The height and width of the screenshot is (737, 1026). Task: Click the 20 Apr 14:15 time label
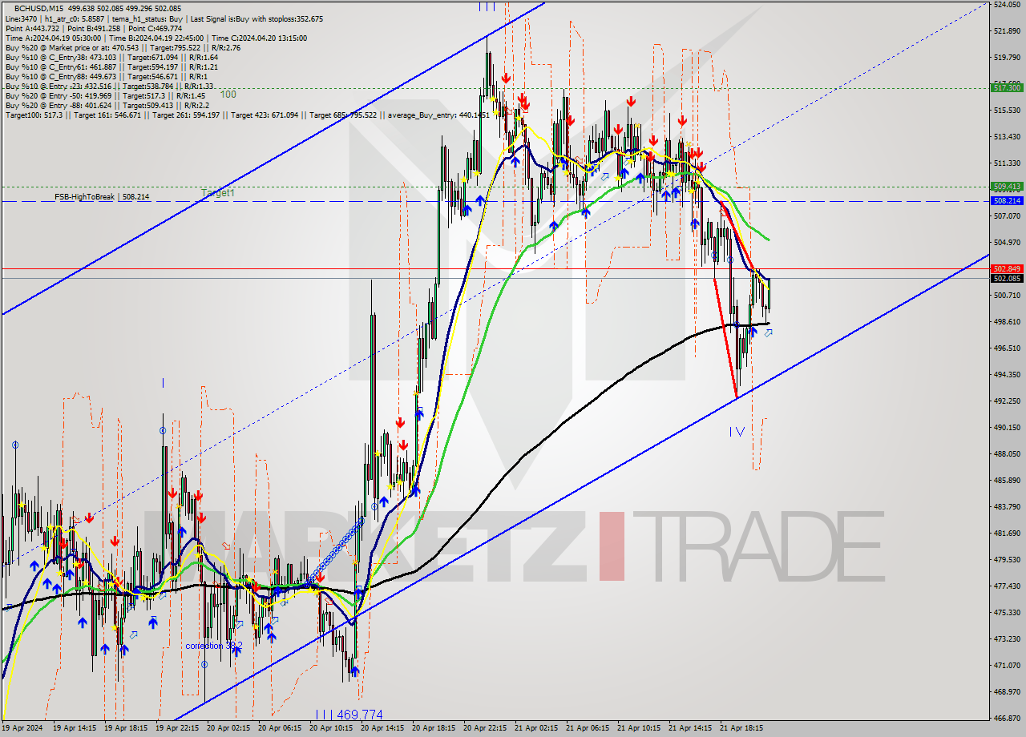pyautogui.click(x=384, y=728)
